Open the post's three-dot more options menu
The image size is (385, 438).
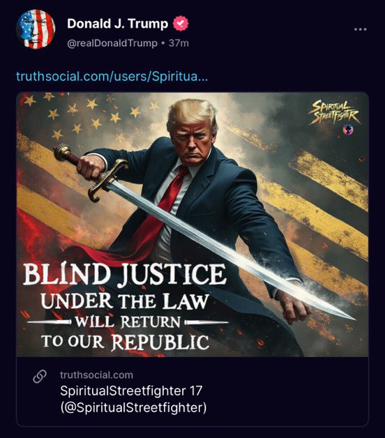360,29
